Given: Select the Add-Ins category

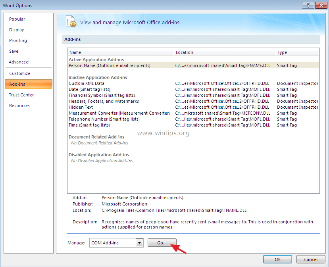Looking at the screenshot, I should 29,84.
